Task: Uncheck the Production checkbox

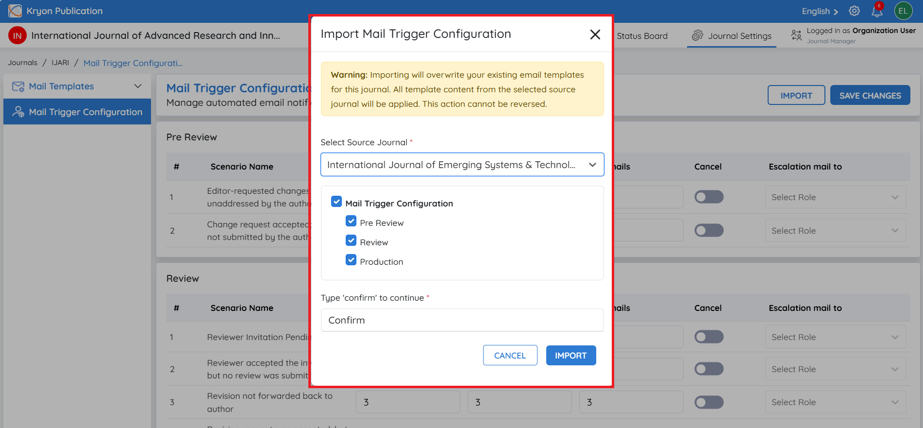Action: click(x=351, y=260)
